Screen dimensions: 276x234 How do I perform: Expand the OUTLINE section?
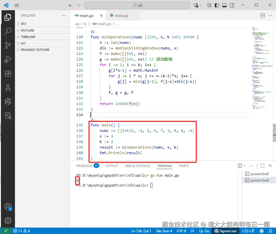coord(43,30)
